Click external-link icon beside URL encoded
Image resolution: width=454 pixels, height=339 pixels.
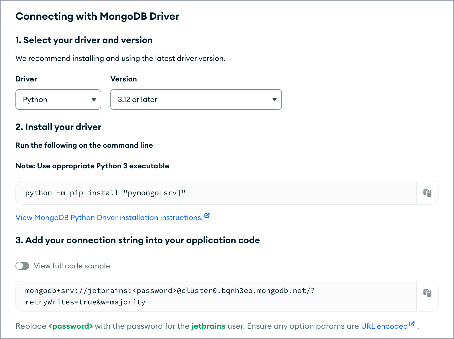click(412, 324)
